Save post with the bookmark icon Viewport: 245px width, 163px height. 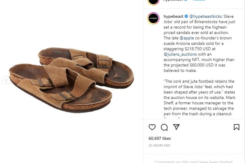point(237,127)
